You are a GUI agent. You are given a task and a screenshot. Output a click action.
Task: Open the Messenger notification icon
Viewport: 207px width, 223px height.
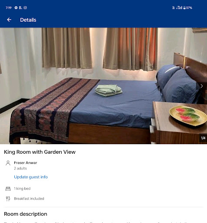click(x=16, y=8)
